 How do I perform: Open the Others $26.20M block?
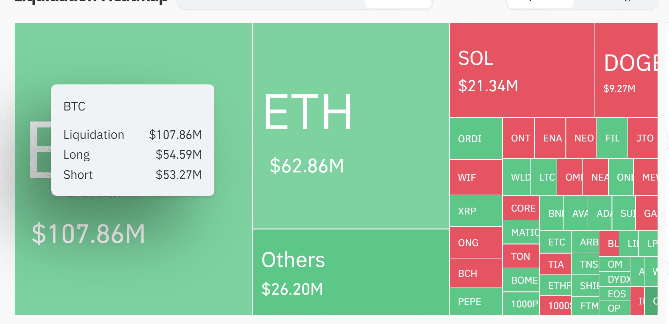(351, 272)
